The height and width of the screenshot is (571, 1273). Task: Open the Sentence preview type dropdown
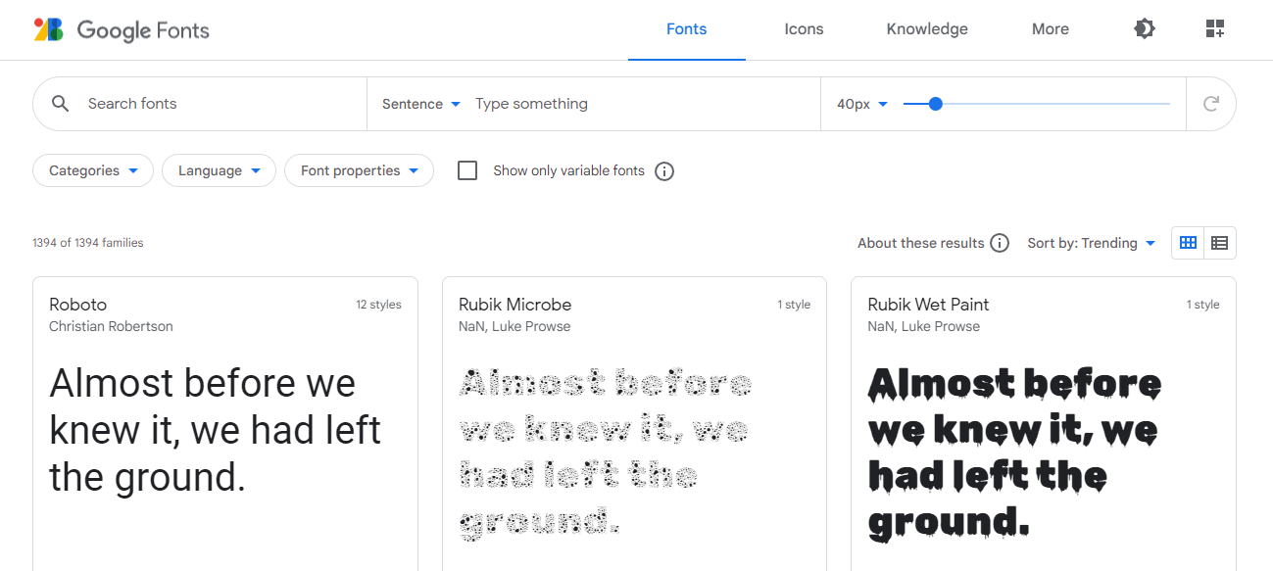(x=420, y=104)
